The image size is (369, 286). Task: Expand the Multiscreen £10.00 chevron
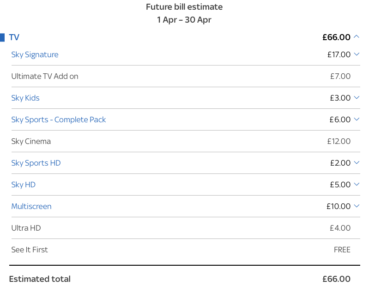point(356,206)
